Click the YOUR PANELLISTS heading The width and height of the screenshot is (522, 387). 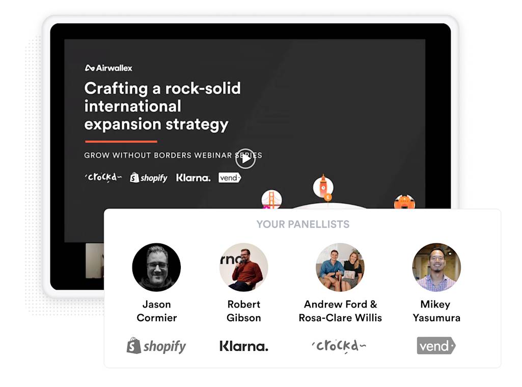303,224
